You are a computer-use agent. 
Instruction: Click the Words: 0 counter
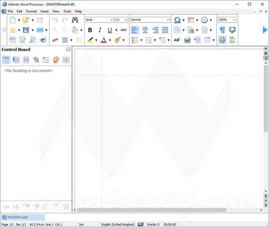click(153, 224)
